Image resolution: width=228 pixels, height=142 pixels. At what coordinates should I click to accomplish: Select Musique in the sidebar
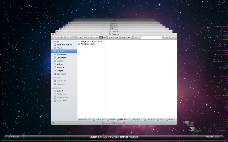tap(60, 67)
